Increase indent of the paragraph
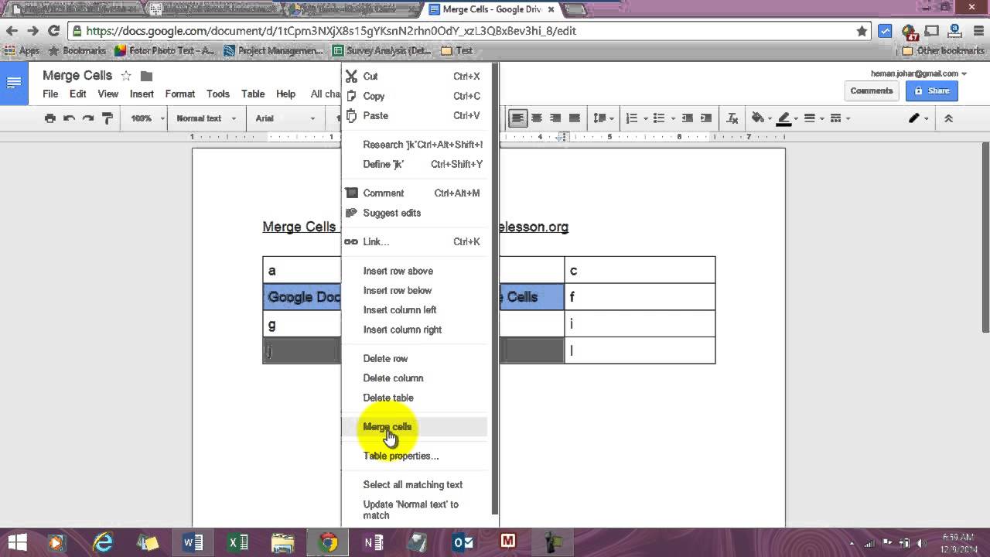Screen dimensions: 990x557 click(x=705, y=118)
